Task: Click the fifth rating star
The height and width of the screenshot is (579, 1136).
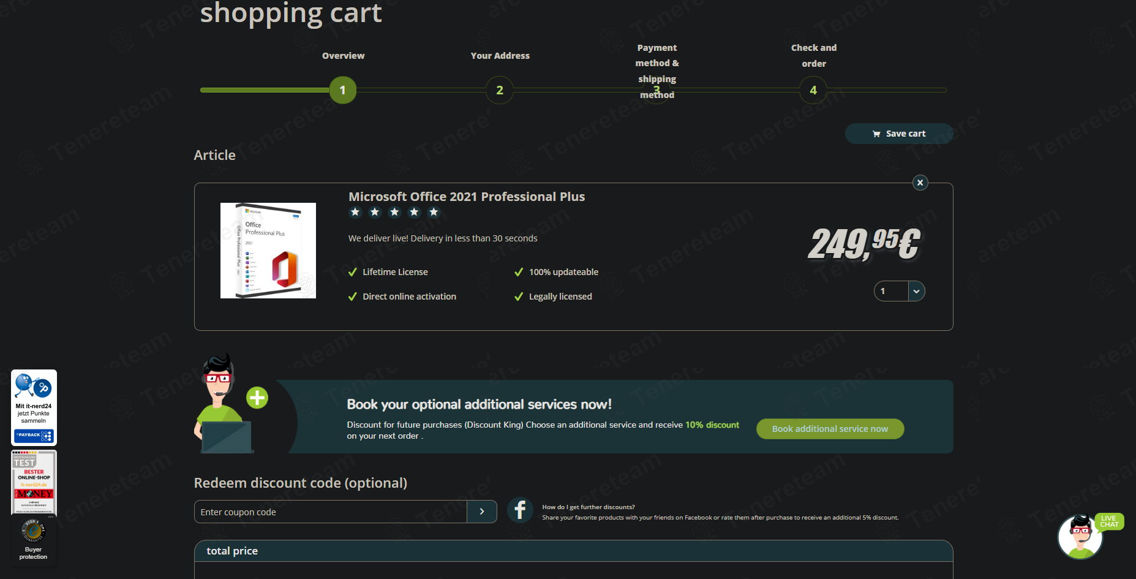Action: [434, 212]
